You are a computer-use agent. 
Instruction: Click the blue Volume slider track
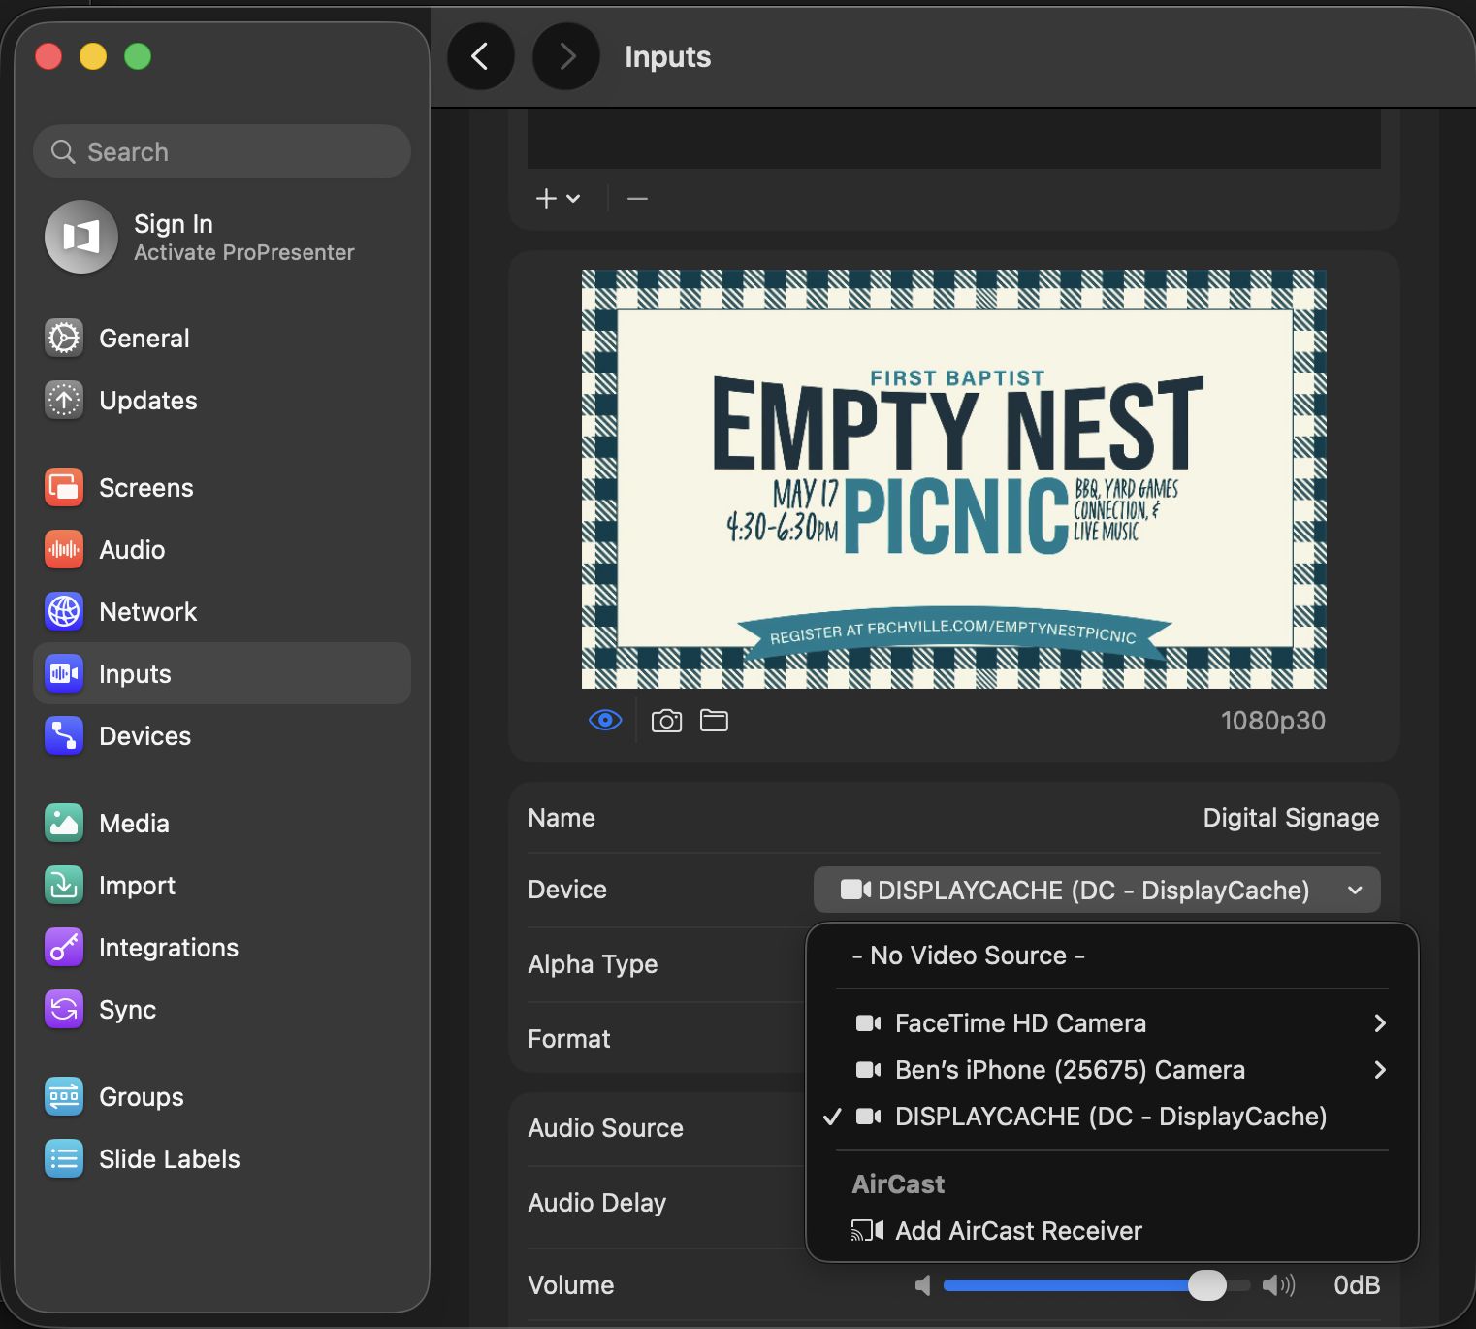coord(1067,1285)
